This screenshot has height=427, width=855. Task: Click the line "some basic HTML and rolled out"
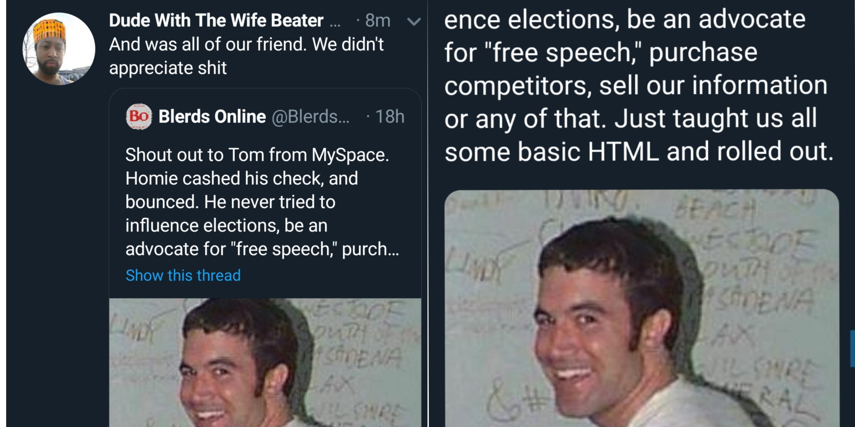tap(639, 151)
